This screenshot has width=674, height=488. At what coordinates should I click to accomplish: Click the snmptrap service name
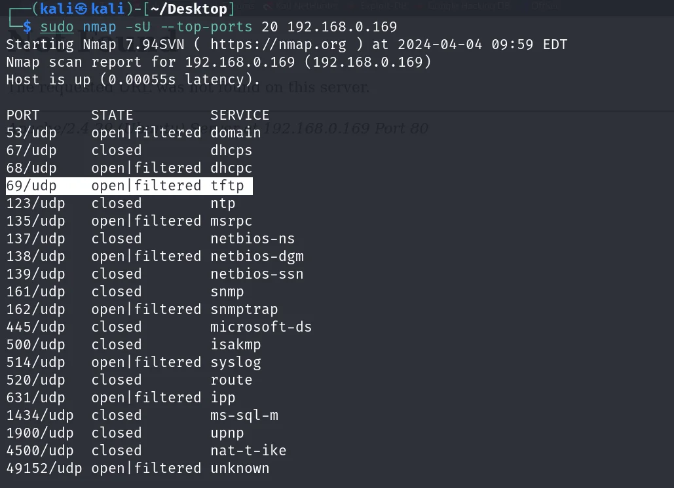(244, 309)
